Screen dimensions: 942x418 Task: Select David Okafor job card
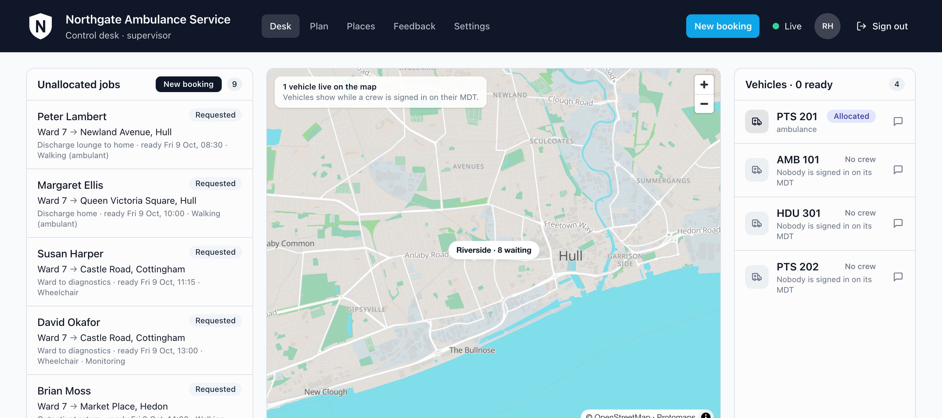pos(139,341)
